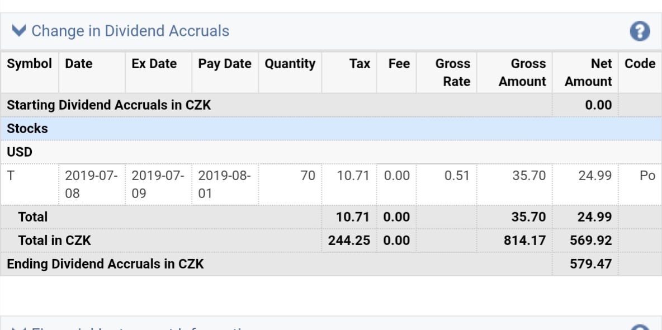Click the Po code in dividend row
Screen dimensions: 662x330
click(x=647, y=176)
